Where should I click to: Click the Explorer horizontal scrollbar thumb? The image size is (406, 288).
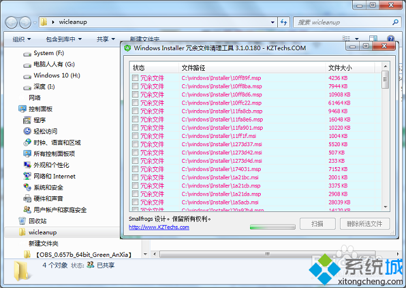click(x=267, y=254)
